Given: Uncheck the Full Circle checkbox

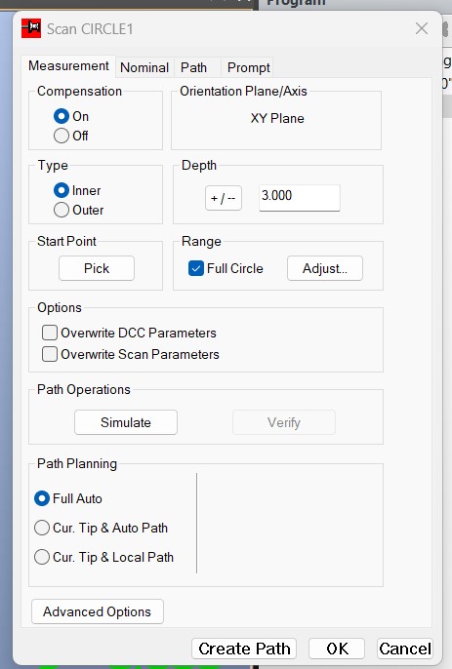Looking at the screenshot, I should (x=196, y=268).
